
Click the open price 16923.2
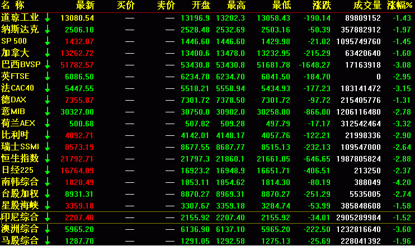coord(195,171)
